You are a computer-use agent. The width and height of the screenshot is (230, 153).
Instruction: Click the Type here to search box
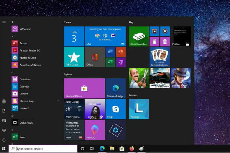point(43,149)
